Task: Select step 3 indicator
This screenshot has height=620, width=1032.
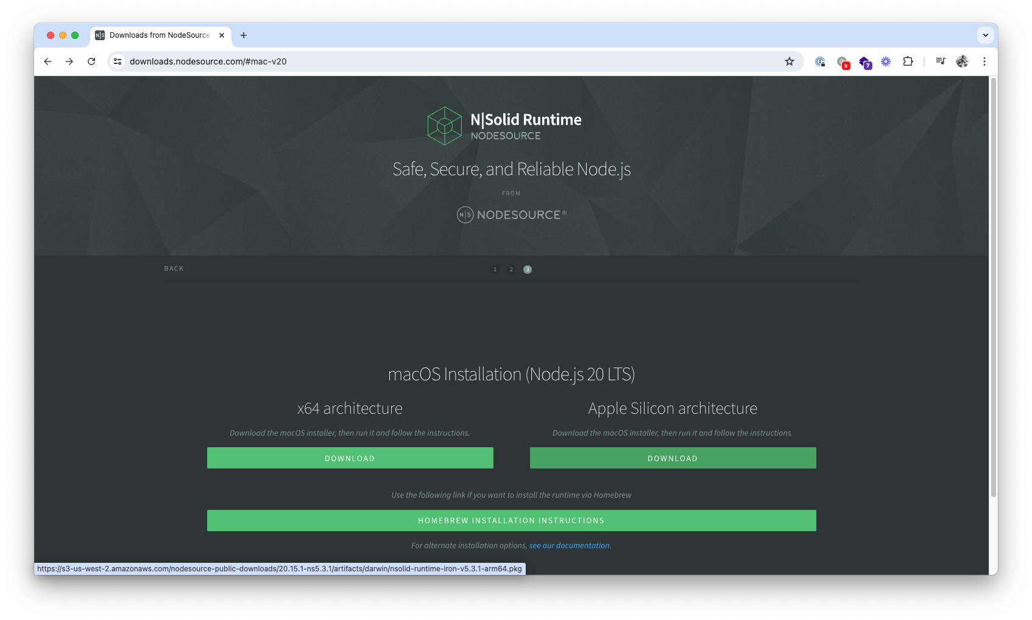Action: click(x=528, y=270)
